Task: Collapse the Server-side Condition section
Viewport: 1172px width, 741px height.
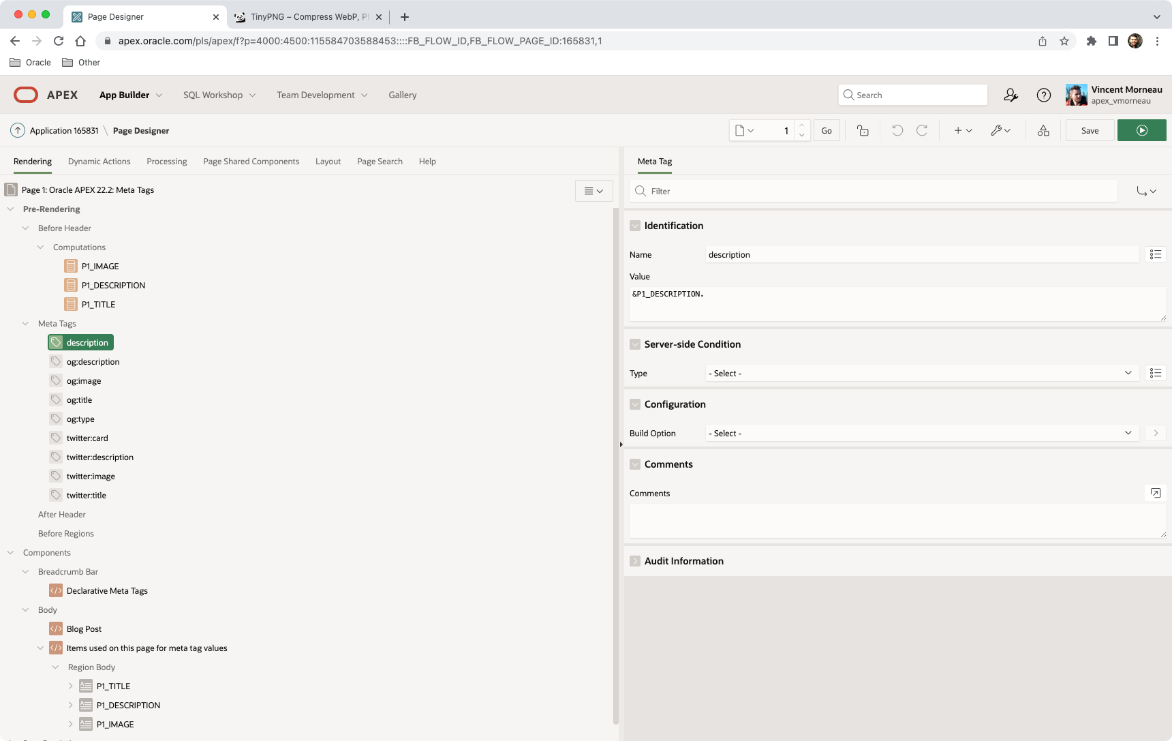Action: 635,344
